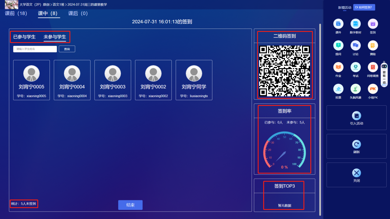390x219 pixels.
Task: Create a 测验 quiz activity
Action: pos(373,46)
